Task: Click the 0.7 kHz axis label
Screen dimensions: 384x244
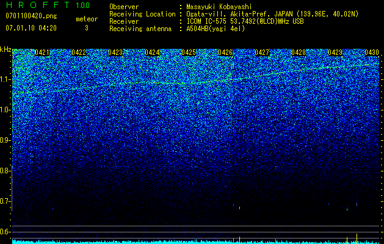Action: coord(5,201)
